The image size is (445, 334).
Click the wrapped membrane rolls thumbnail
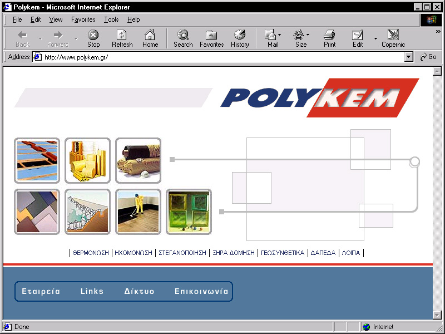(138, 160)
